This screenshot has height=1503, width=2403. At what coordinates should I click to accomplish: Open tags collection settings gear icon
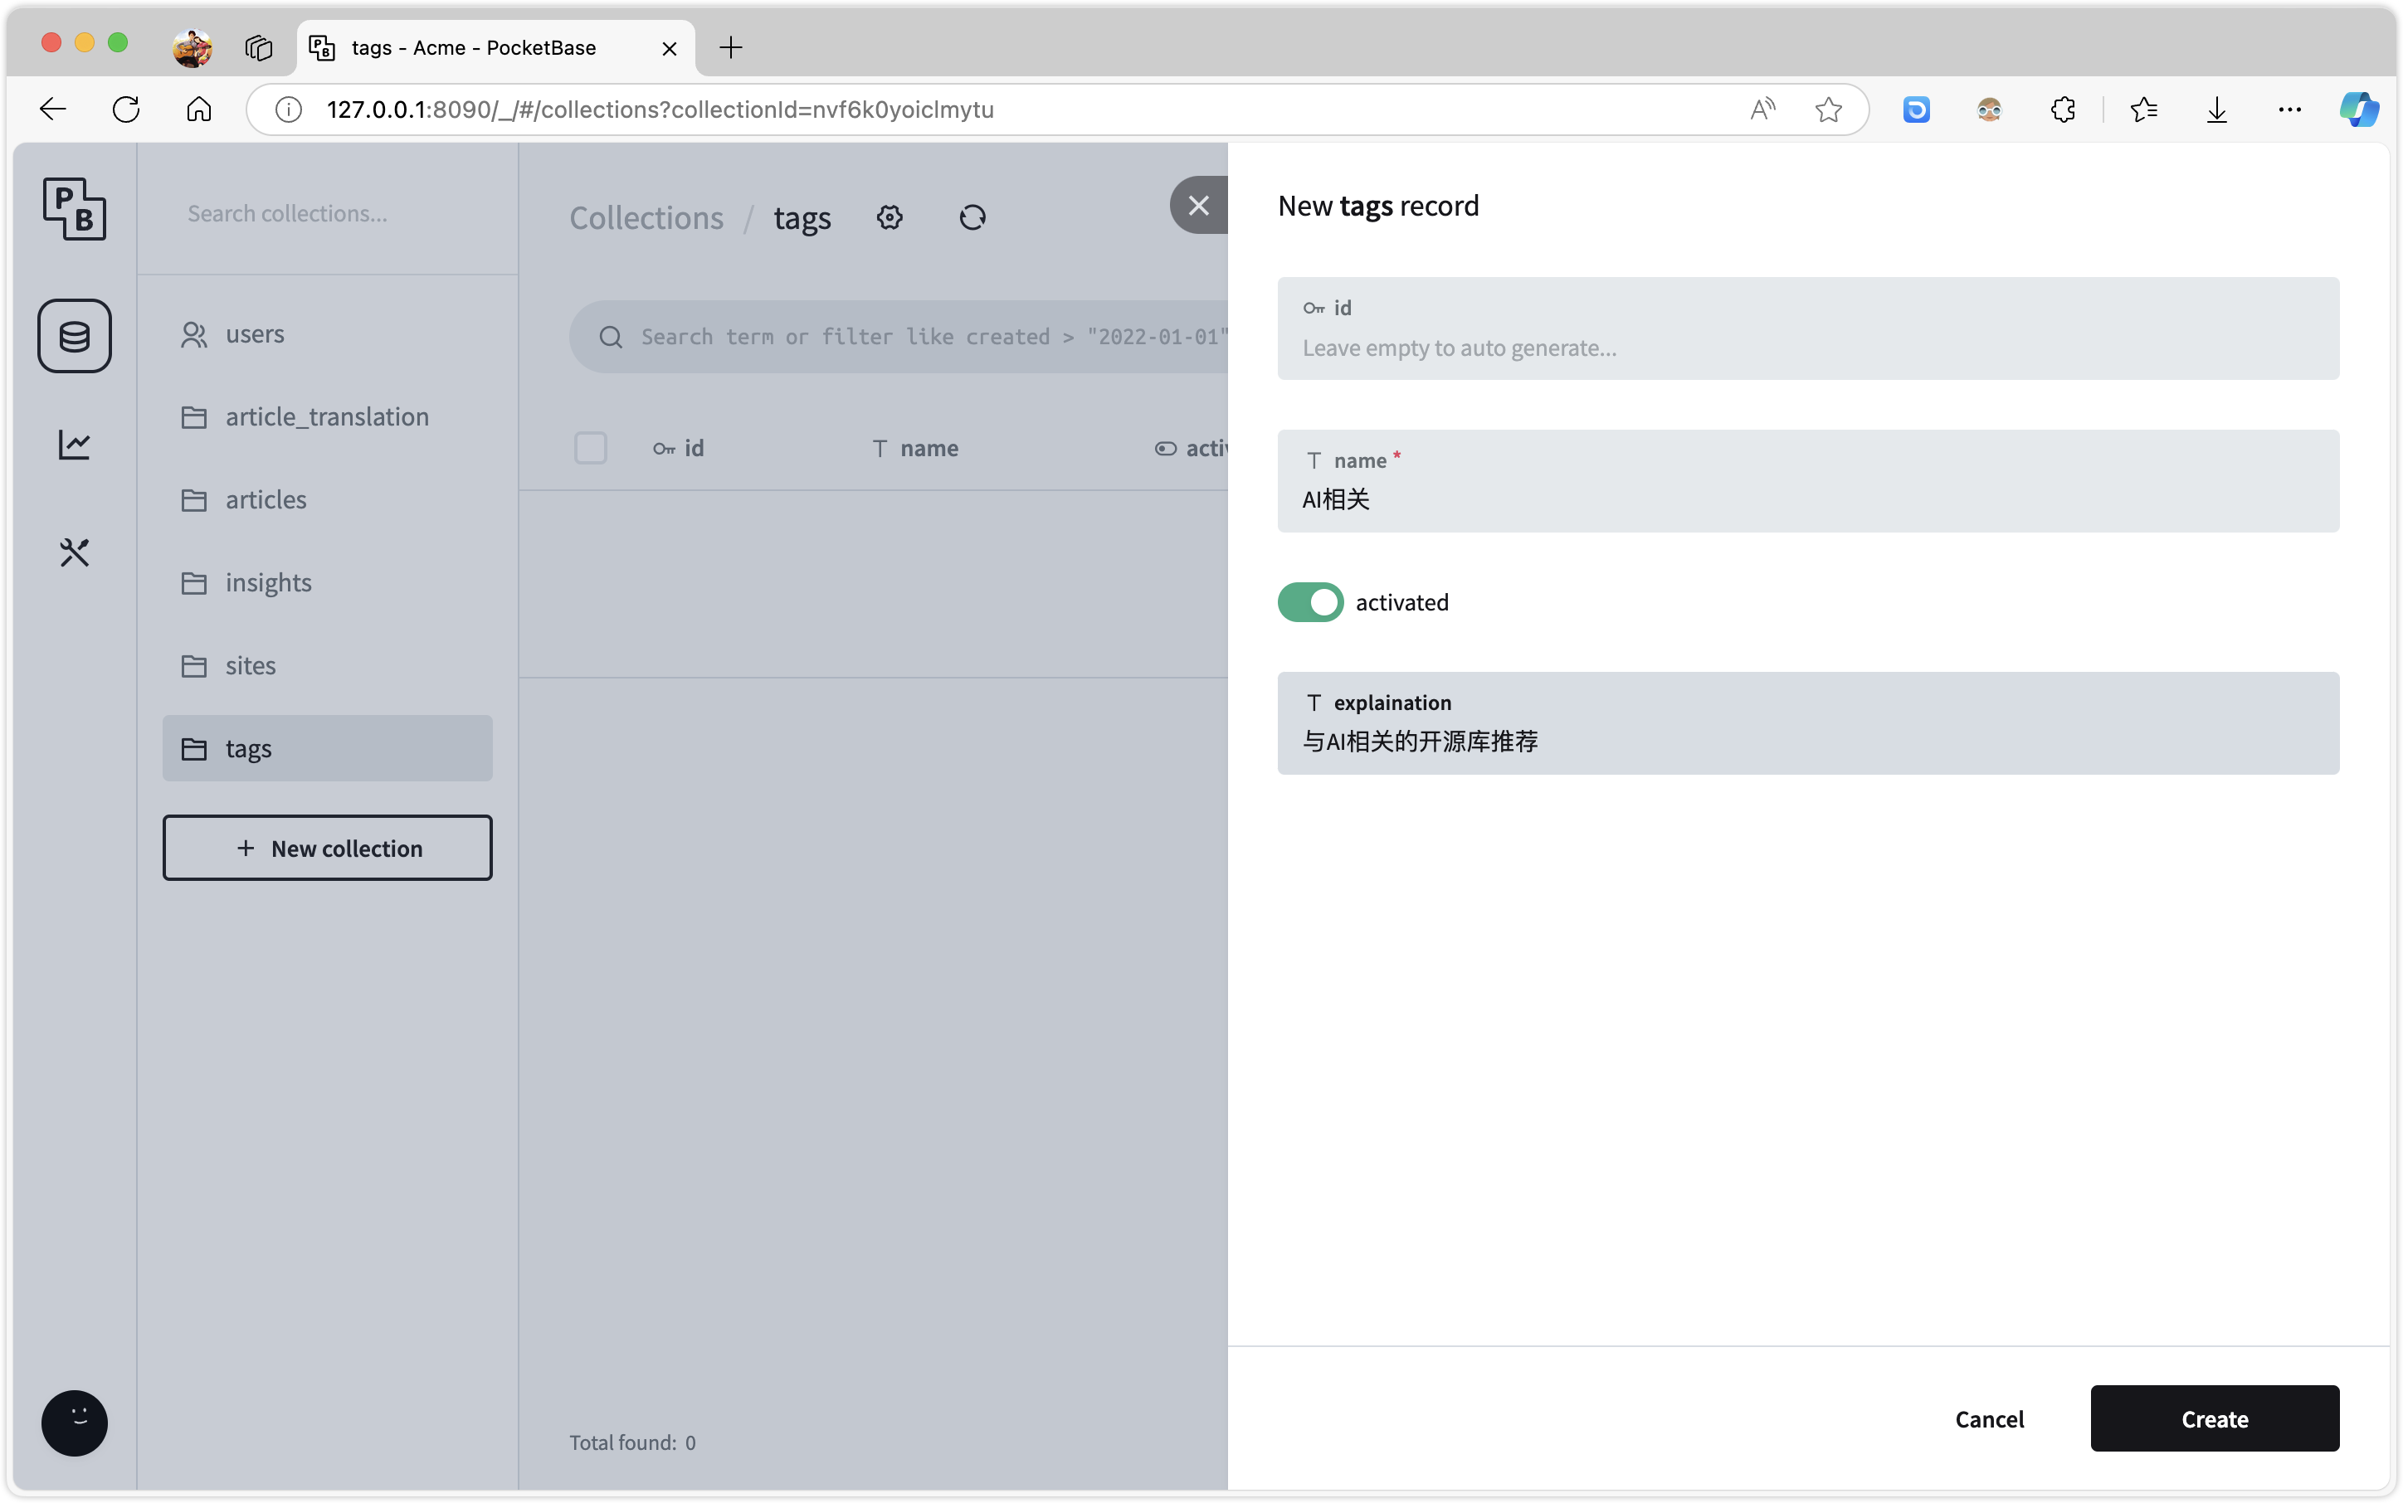click(x=890, y=216)
